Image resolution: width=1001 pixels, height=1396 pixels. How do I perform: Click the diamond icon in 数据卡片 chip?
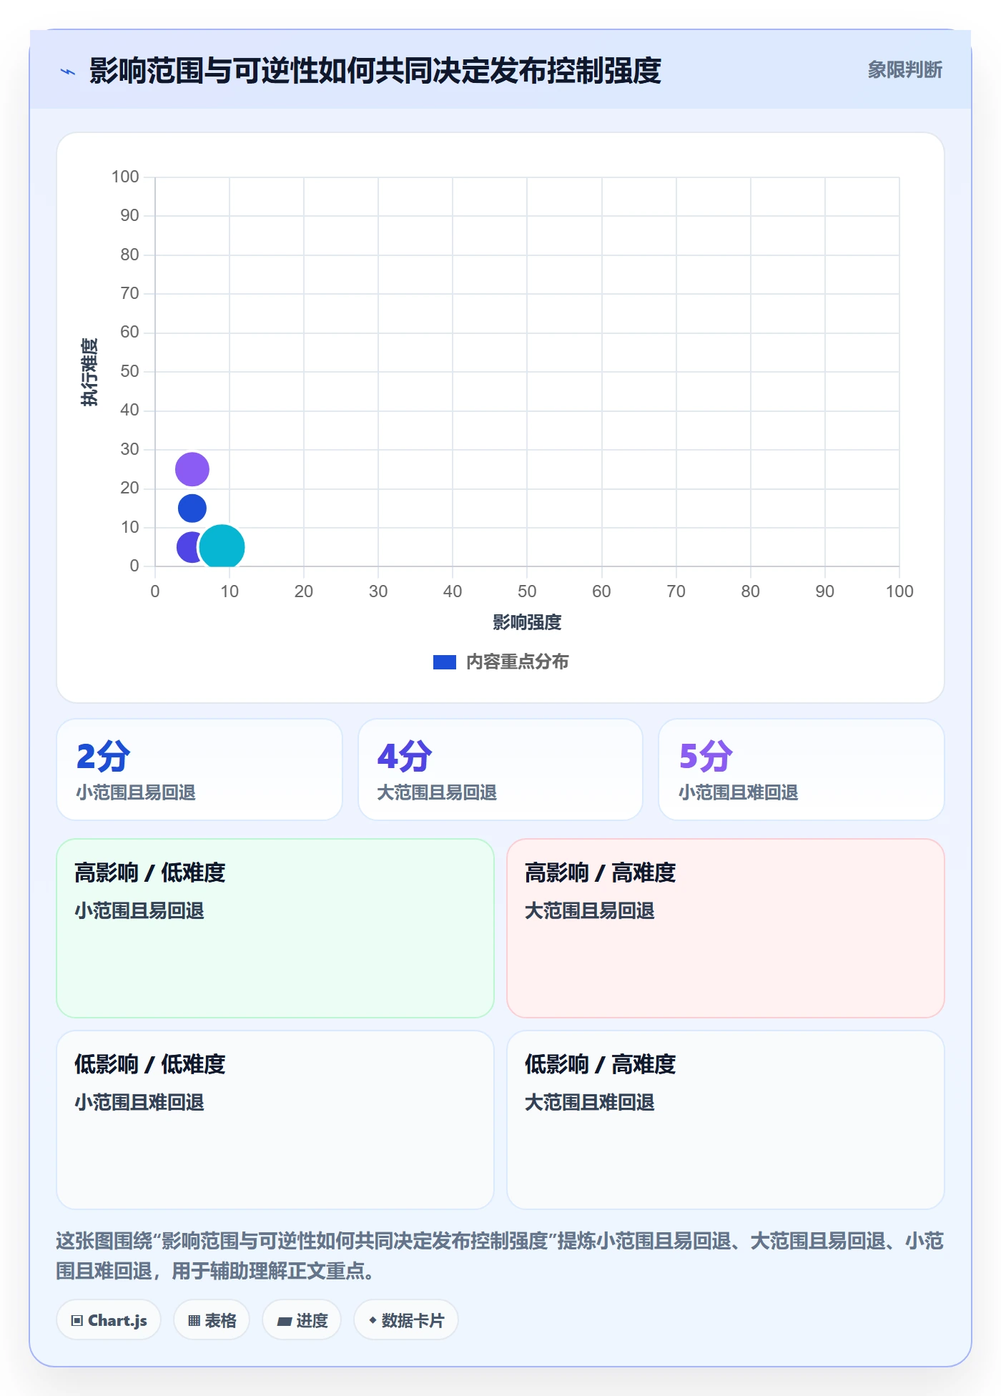pos(373,1320)
